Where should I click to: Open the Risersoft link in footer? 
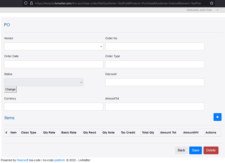coord(22,160)
